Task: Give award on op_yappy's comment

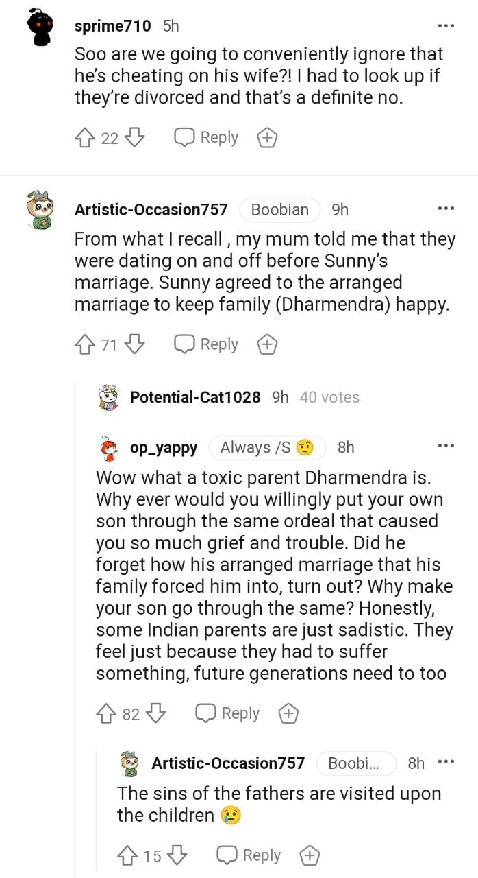Action: click(288, 714)
